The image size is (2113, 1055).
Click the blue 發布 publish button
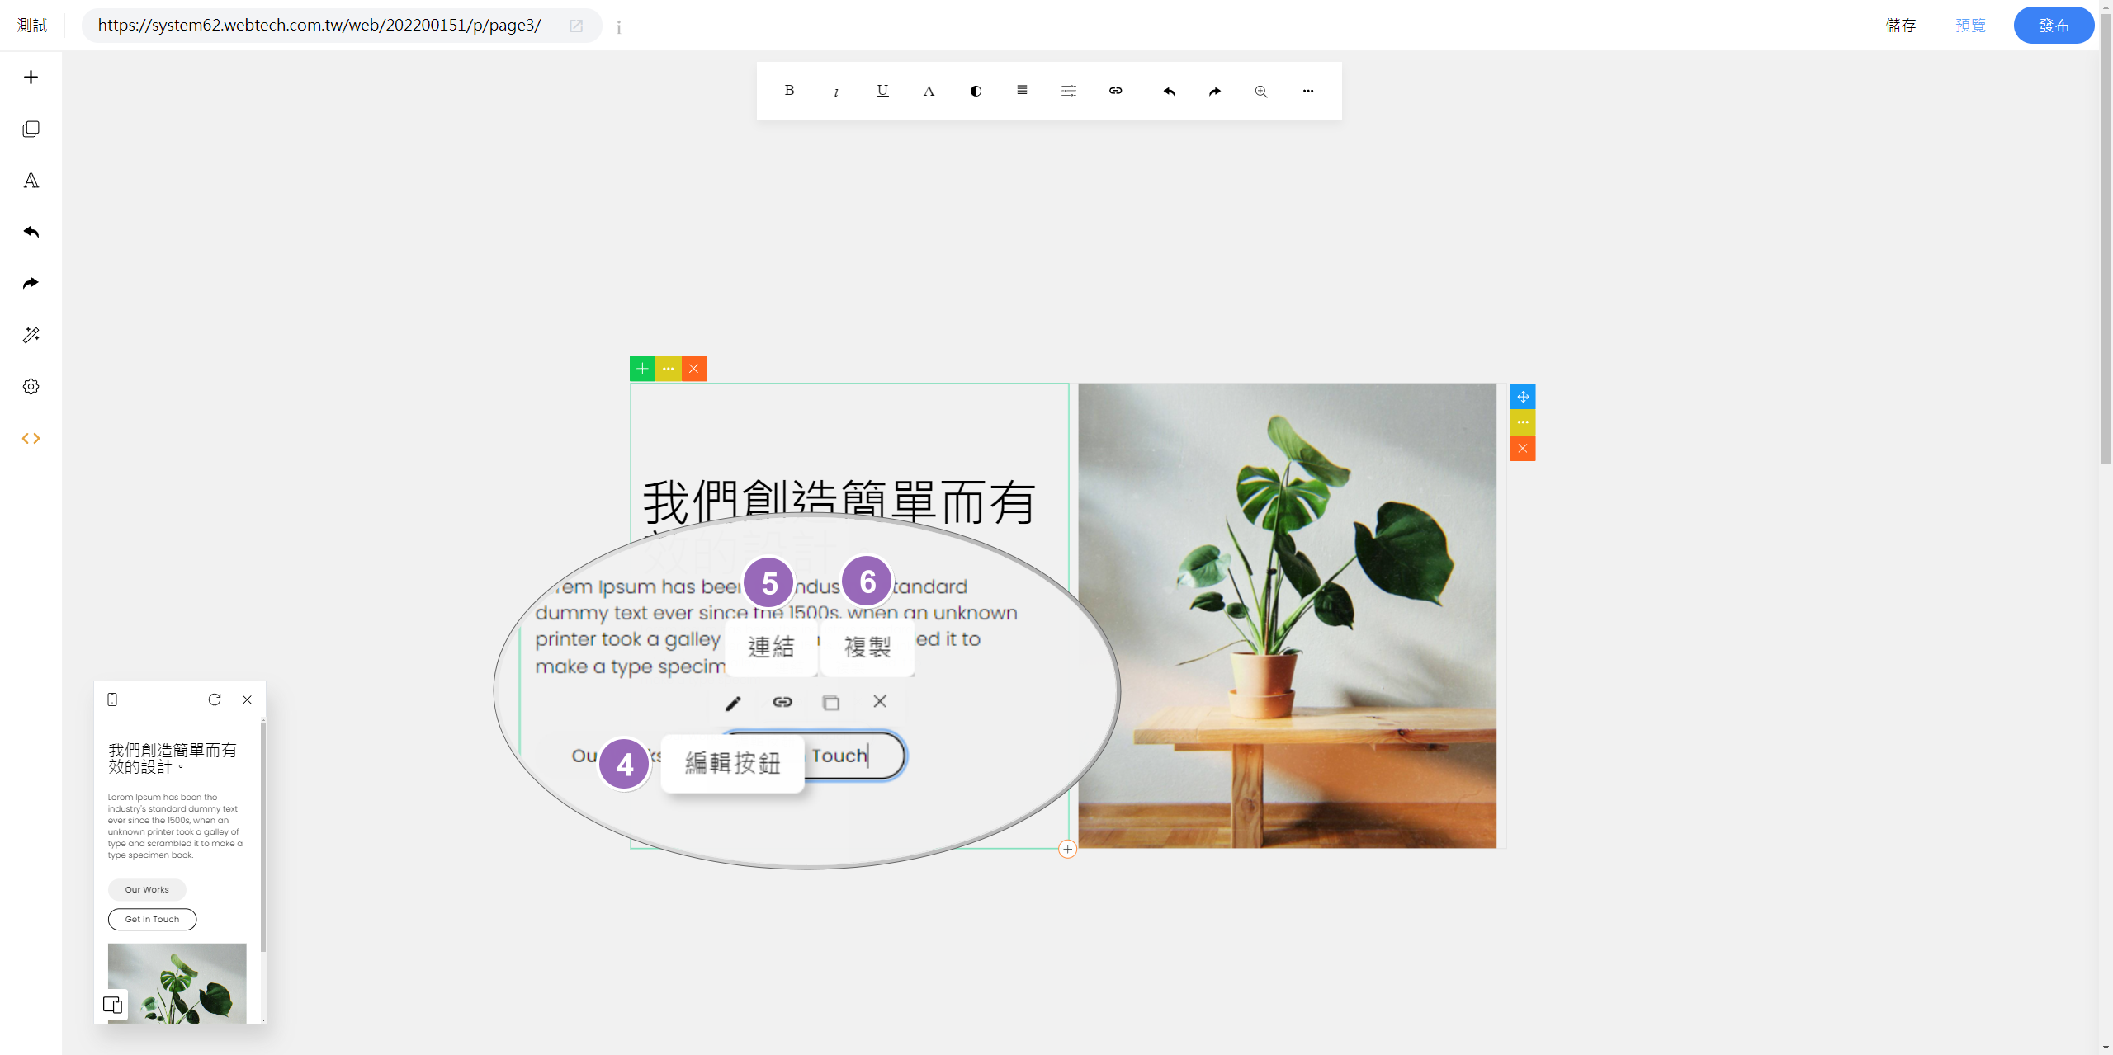click(x=2053, y=26)
